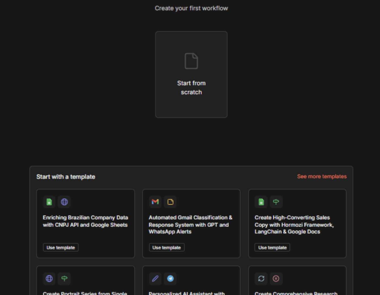Click the globe icon on the Create Portrait Series card
This screenshot has height=295, width=380.
click(49, 279)
